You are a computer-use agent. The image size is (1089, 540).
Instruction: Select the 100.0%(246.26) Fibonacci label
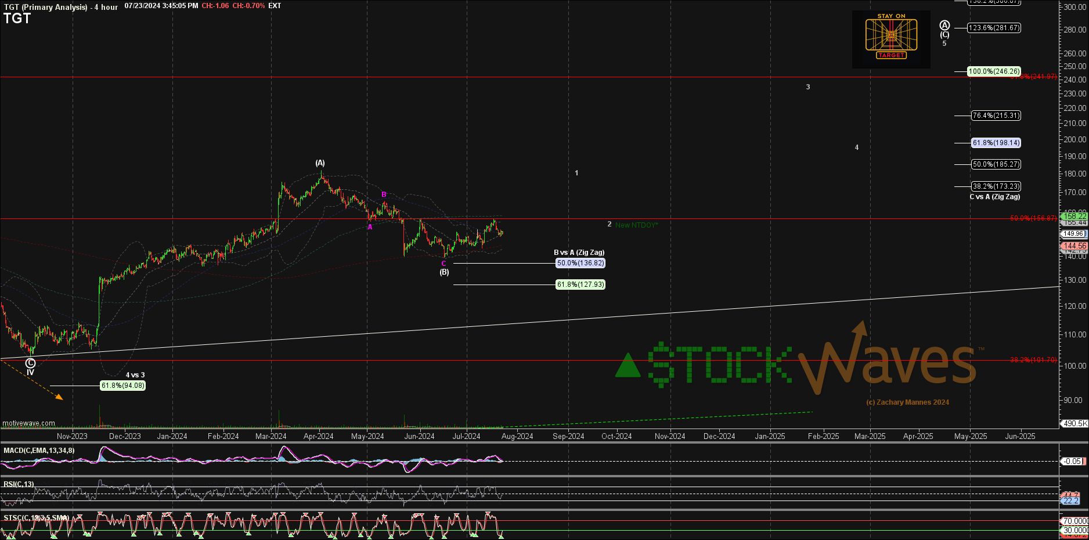(994, 71)
